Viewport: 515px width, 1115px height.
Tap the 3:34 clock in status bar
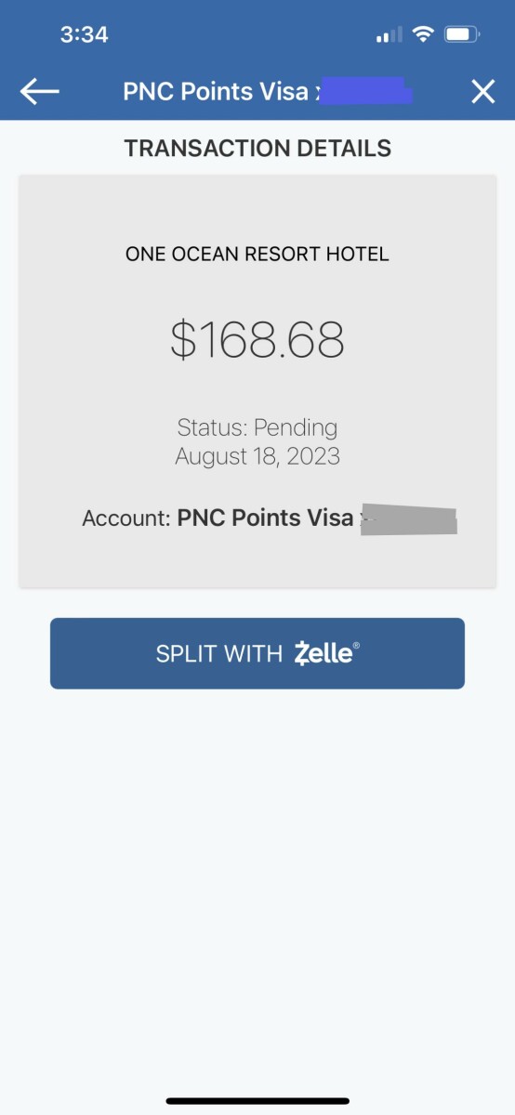click(x=84, y=34)
